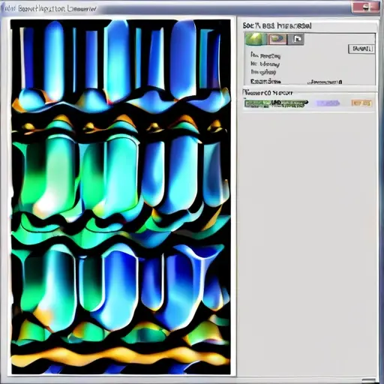Pick the purple bar swatch

coord(328,103)
